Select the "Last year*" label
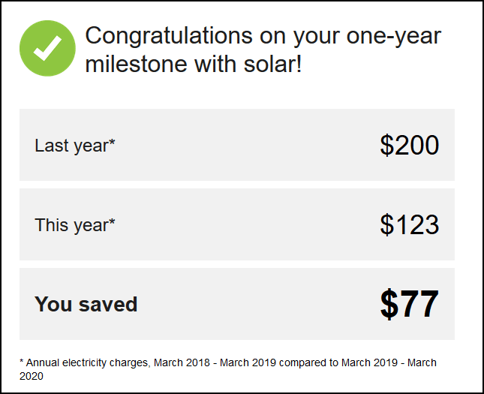Viewport: 484px width, 394px height. click(74, 146)
